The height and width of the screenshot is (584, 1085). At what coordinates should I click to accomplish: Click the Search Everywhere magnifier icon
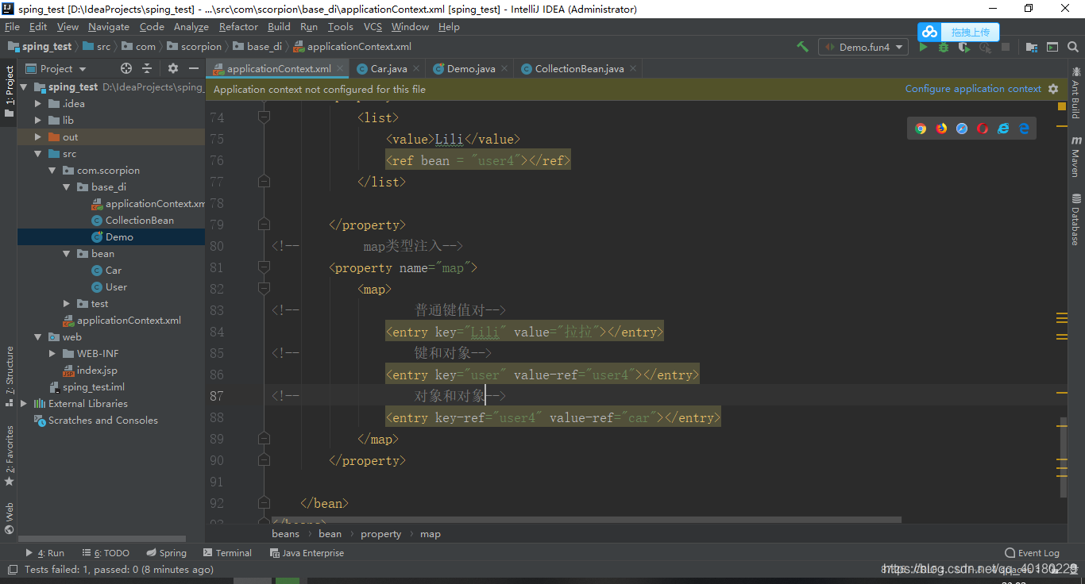[x=1073, y=47]
